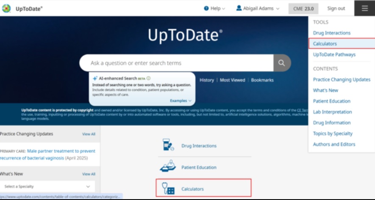Open the Most Viewed link
Image resolution: width=375 pixels, height=200 pixels.
pyautogui.click(x=232, y=80)
